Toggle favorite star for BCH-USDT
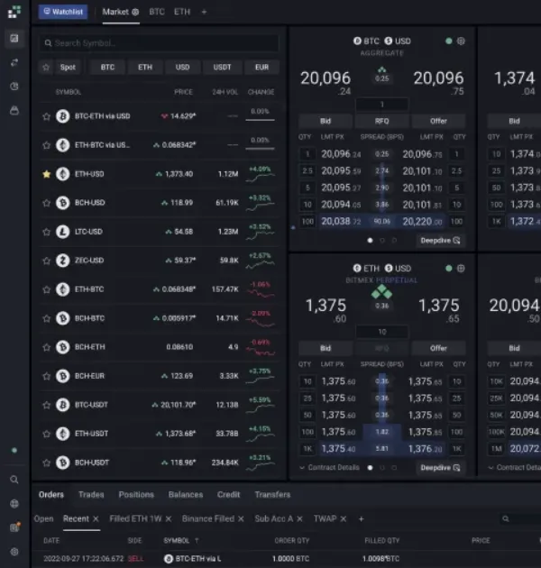The image size is (541, 568). [x=46, y=463]
